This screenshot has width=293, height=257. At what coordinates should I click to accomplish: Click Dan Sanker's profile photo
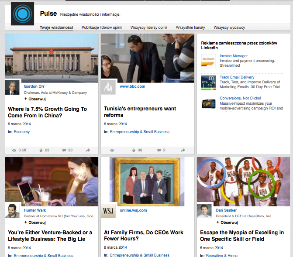[204, 211]
